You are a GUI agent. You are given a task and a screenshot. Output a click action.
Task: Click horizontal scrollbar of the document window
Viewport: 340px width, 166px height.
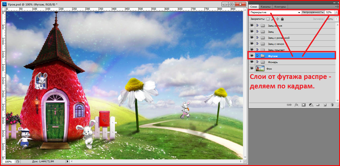pos(156,161)
